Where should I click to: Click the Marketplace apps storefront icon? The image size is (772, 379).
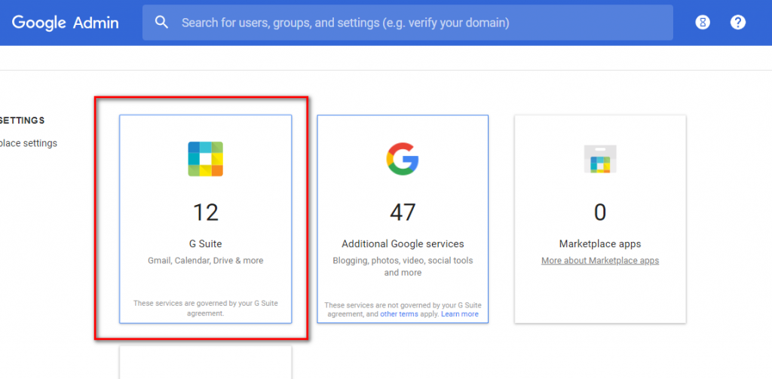600,159
